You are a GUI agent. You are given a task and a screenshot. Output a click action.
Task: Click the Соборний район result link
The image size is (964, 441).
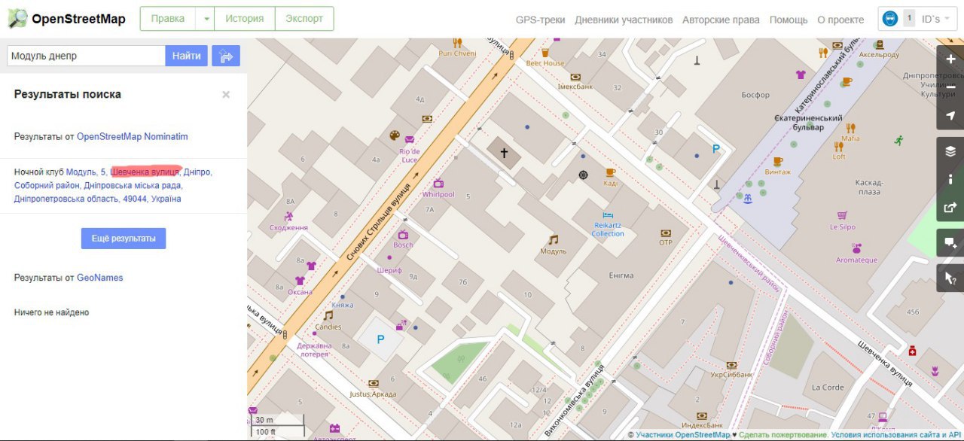click(47, 186)
